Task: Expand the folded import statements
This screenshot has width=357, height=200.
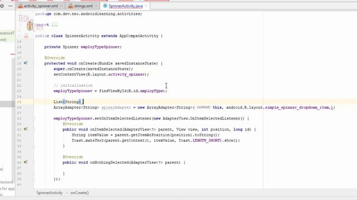Action: click(x=55, y=25)
